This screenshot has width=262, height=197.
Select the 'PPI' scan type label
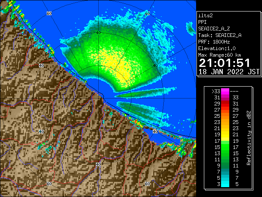pos(202,22)
